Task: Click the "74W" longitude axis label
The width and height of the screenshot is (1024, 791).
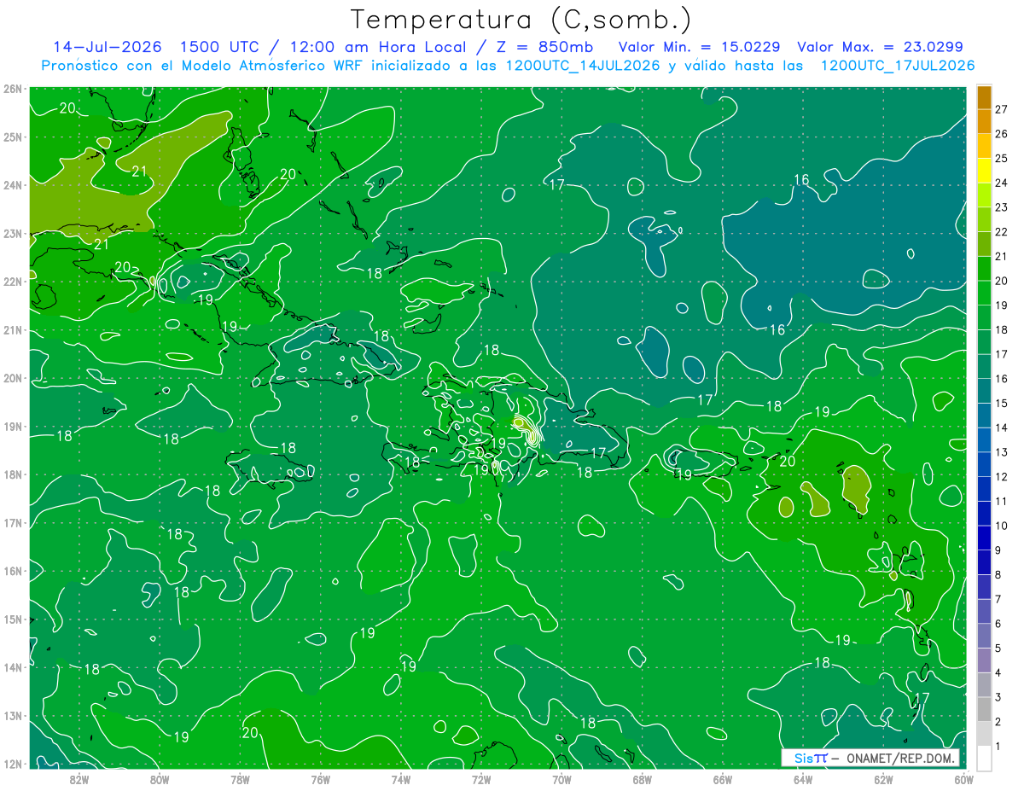Action: pyautogui.click(x=401, y=778)
